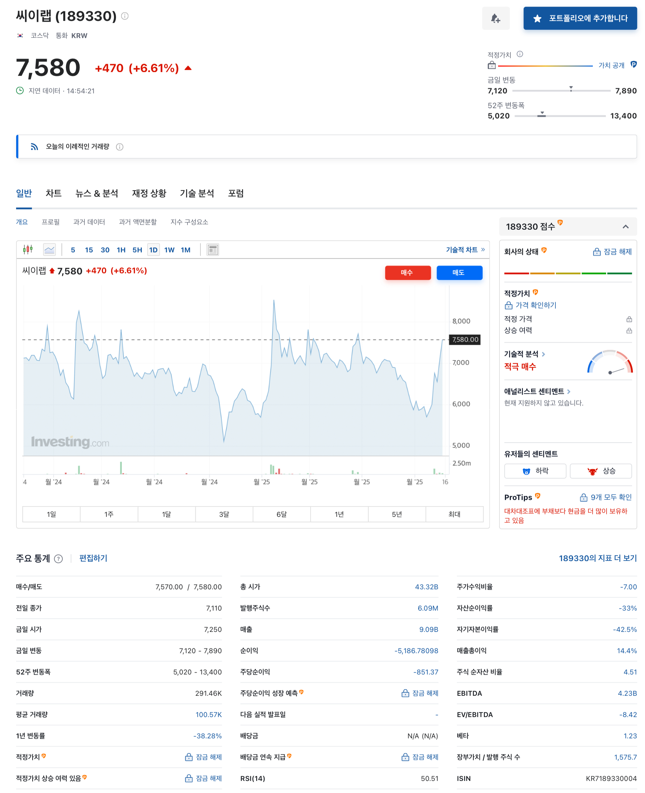Click the South Korea flag icon

[21, 35]
